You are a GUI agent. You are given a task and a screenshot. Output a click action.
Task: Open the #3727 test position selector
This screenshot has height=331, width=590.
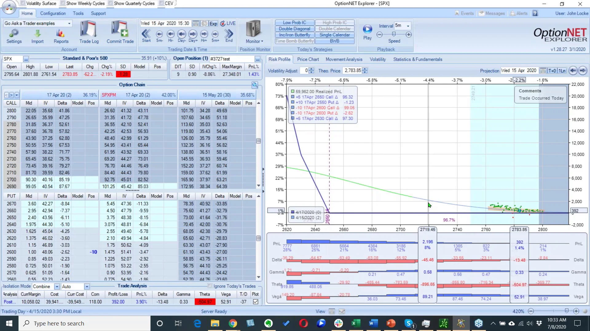click(x=258, y=59)
